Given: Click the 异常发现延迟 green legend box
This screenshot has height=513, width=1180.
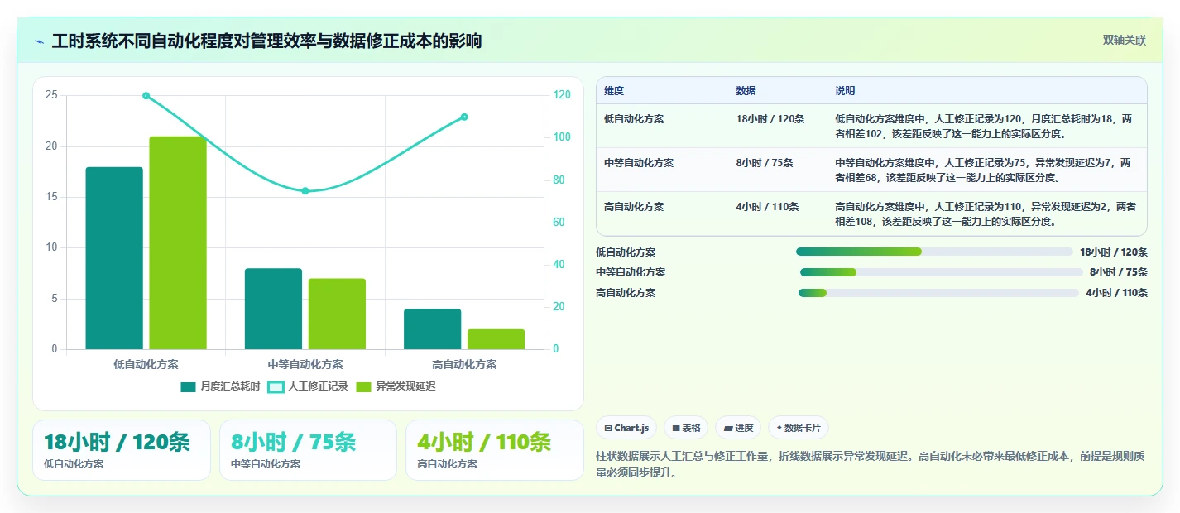Looking at the screenshot, I should click(364, 386).
